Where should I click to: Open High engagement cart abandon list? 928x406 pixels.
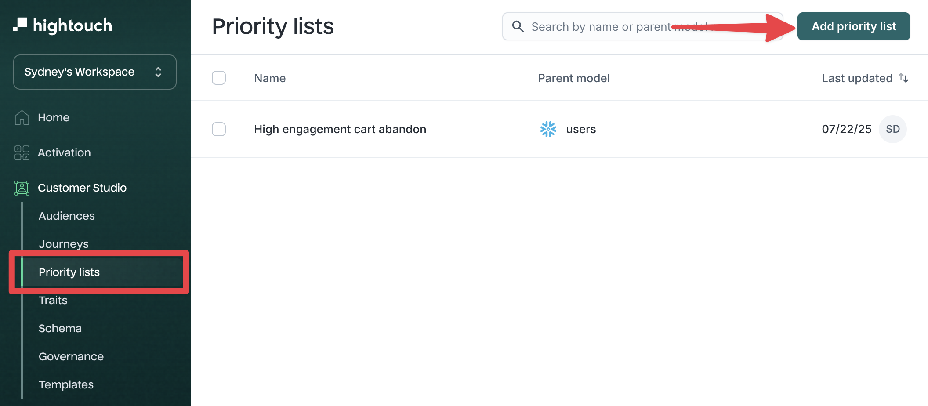tap(340, 129)
